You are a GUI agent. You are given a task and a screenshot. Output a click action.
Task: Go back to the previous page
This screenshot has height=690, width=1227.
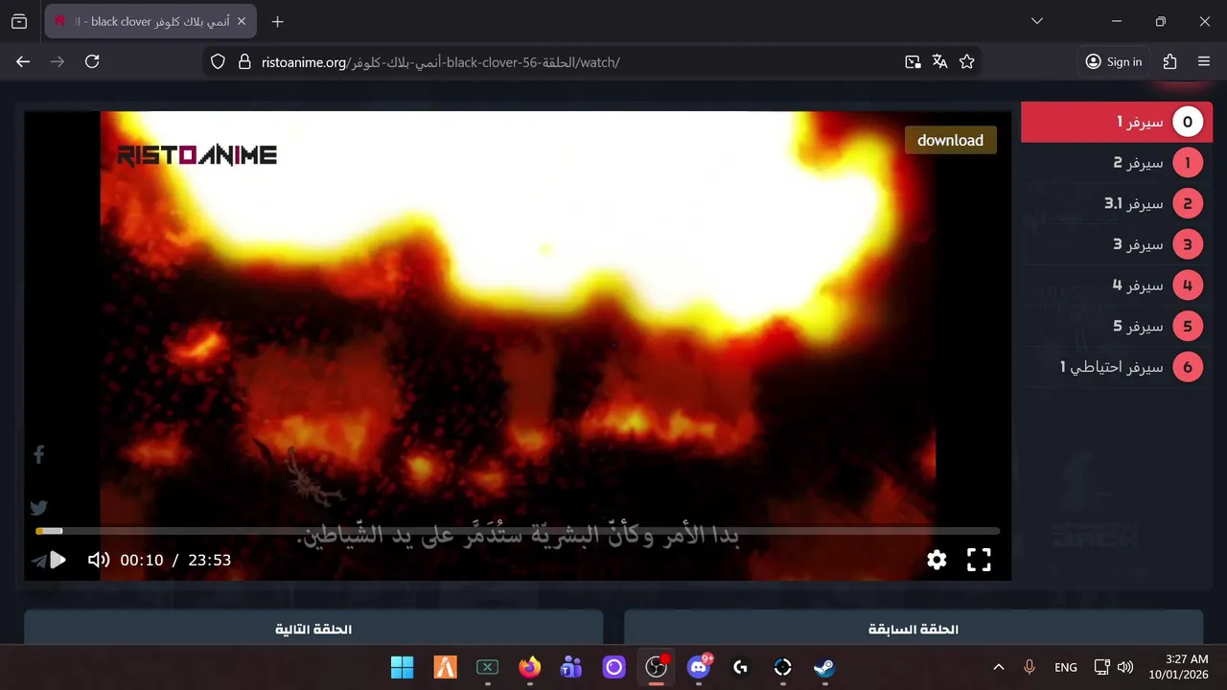pos(23,61)
